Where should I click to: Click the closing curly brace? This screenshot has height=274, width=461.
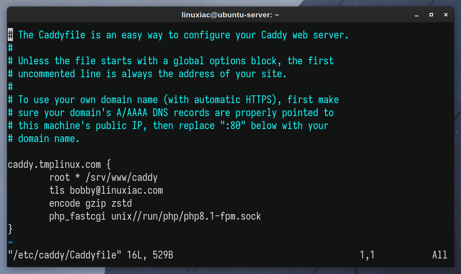[x=10, y=229]
